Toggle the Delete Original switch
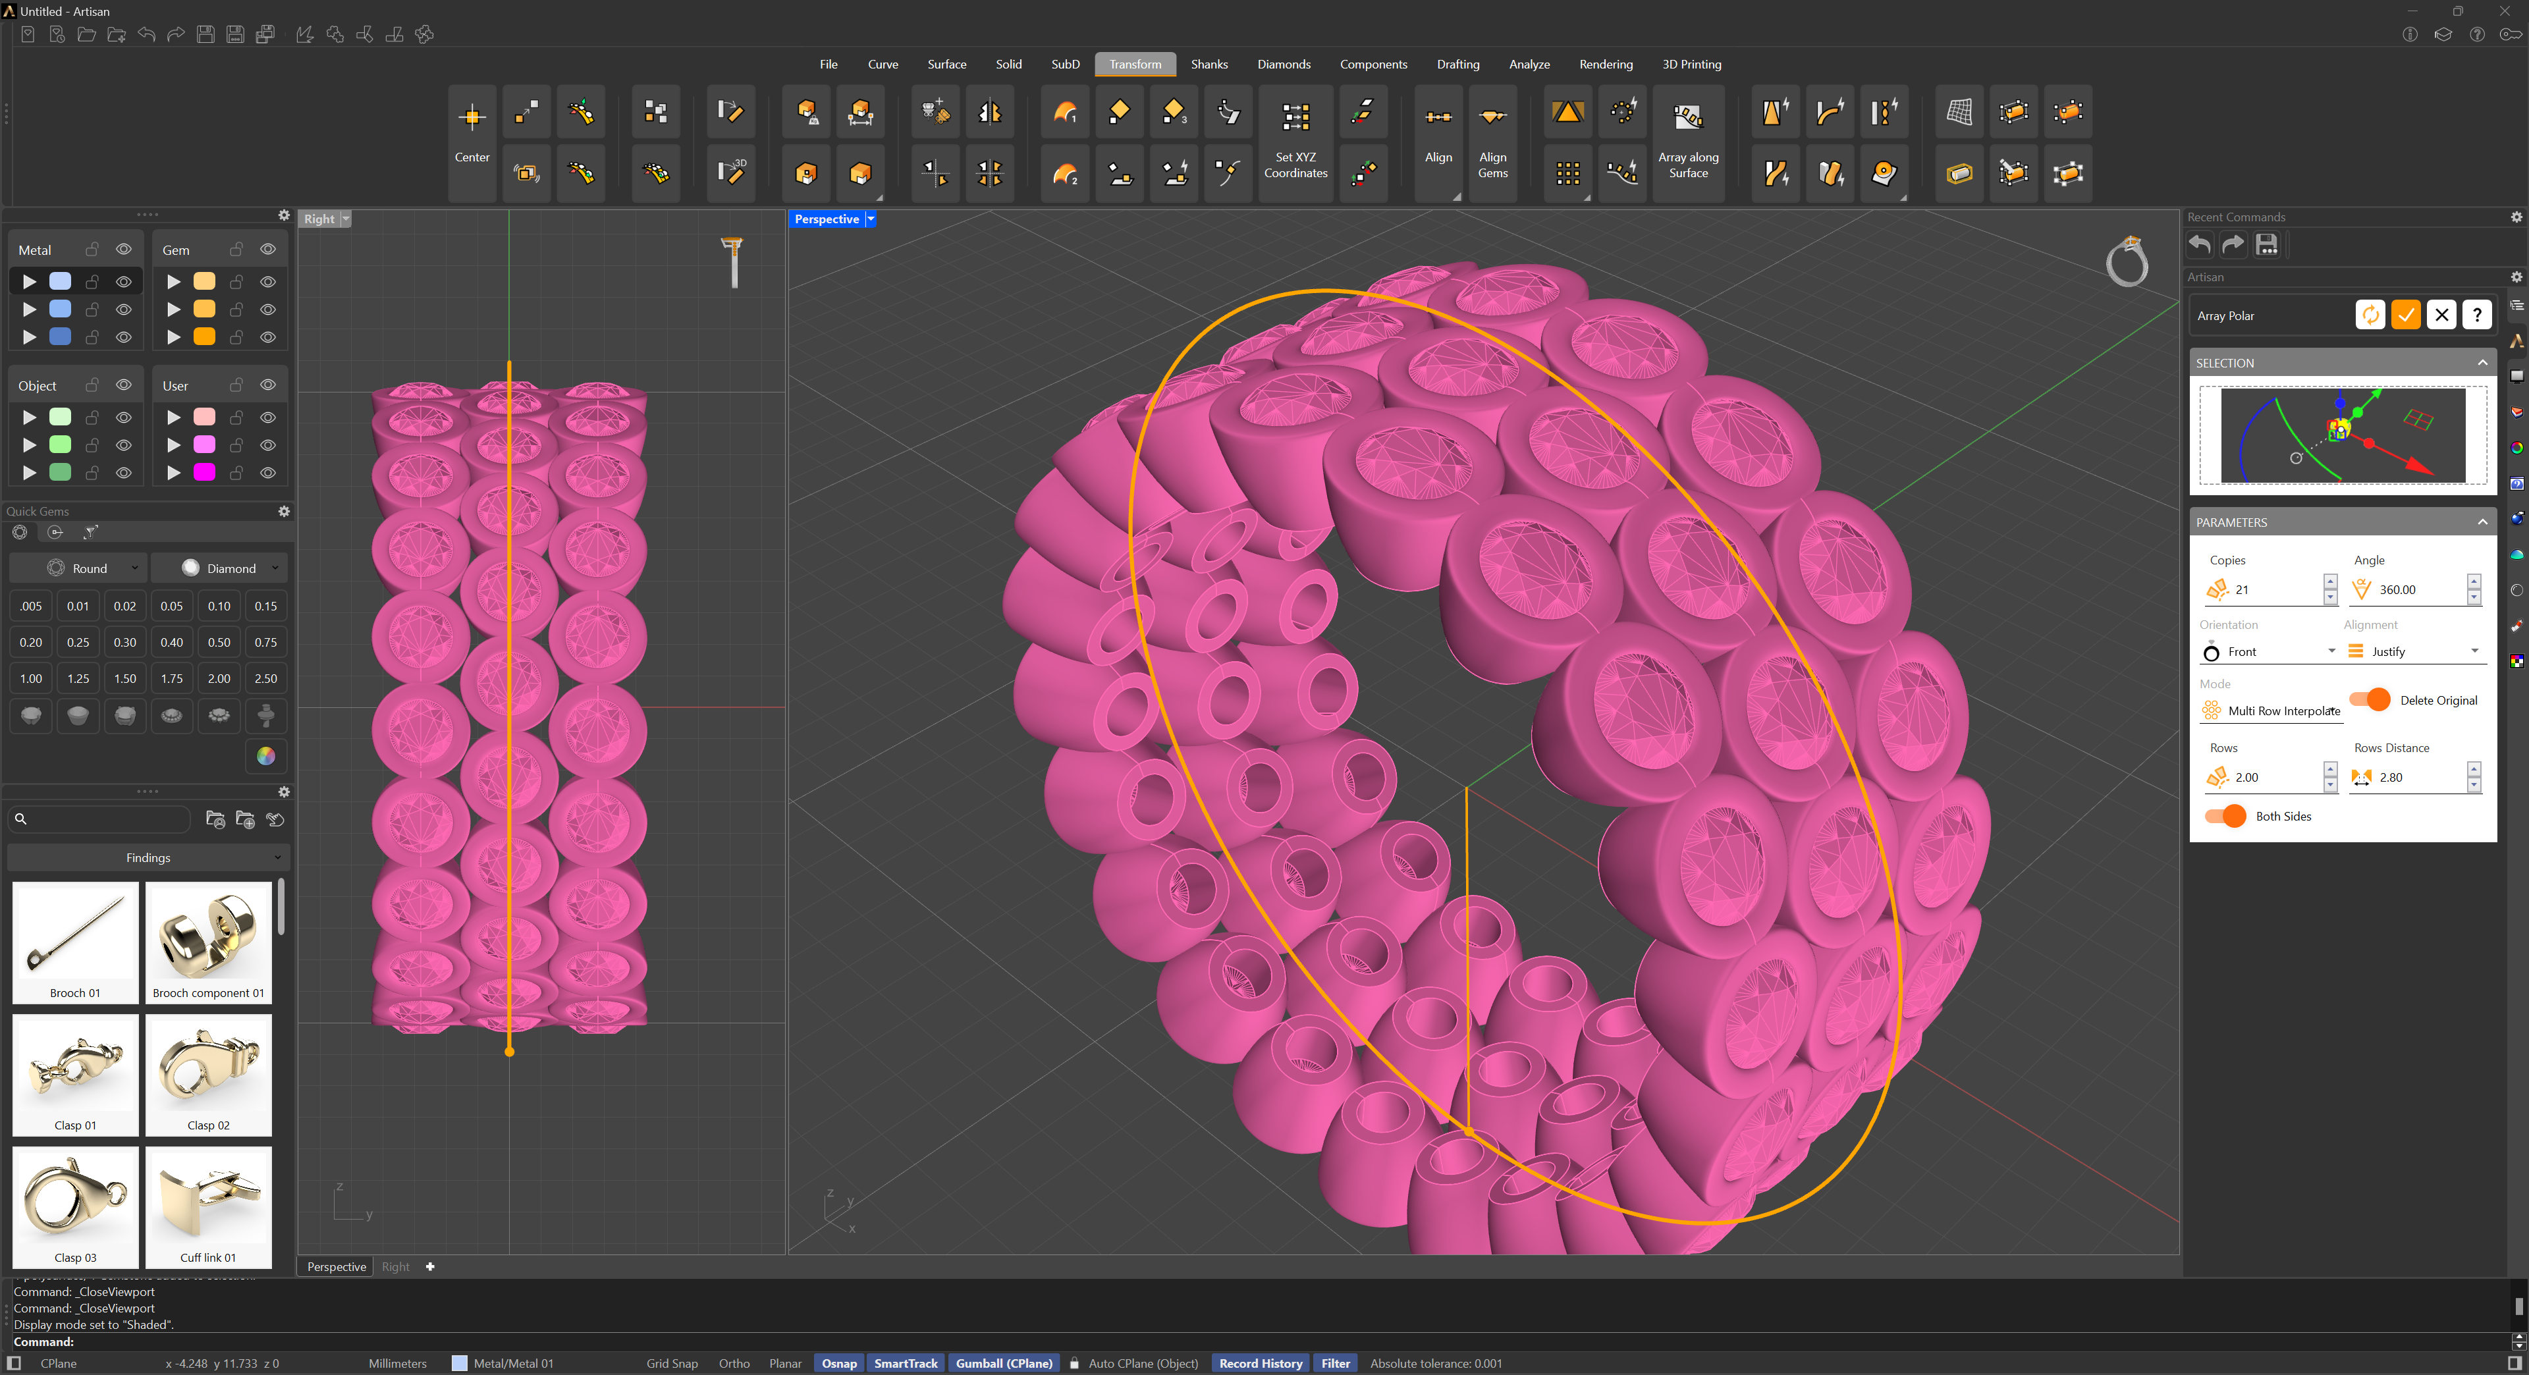Image resolution: width=2529 pixels, height=1375 pixels. click(2370, 700)
